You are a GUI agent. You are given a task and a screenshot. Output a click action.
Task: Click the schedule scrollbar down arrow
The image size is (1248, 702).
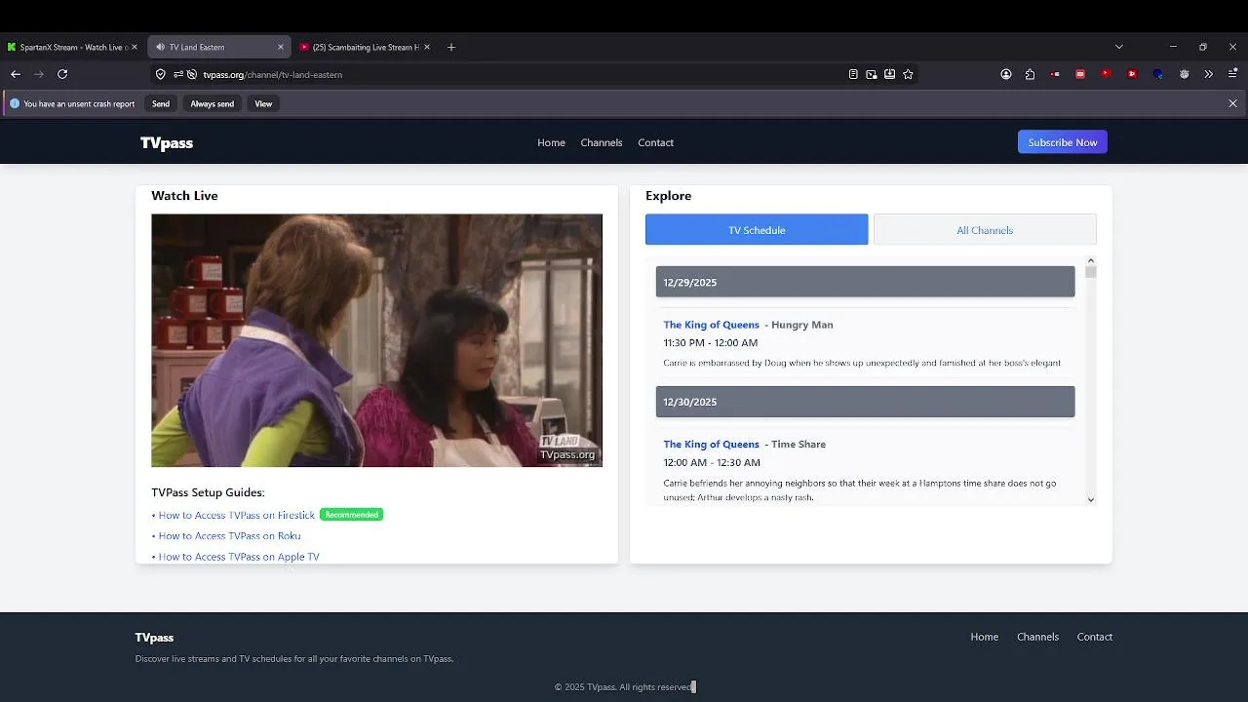point(1090,499)
